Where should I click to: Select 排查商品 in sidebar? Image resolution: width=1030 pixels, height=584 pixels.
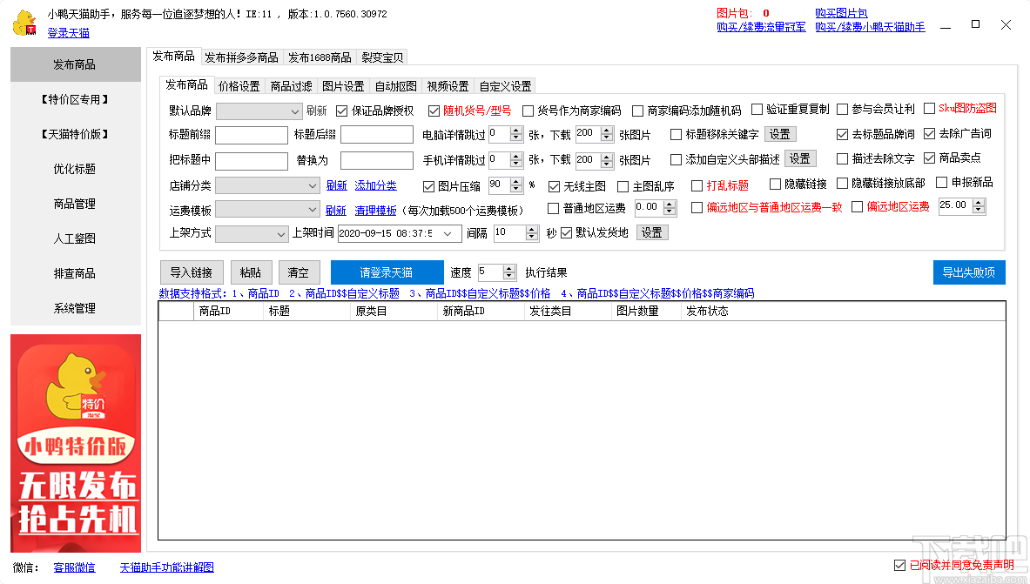(75, 273)
